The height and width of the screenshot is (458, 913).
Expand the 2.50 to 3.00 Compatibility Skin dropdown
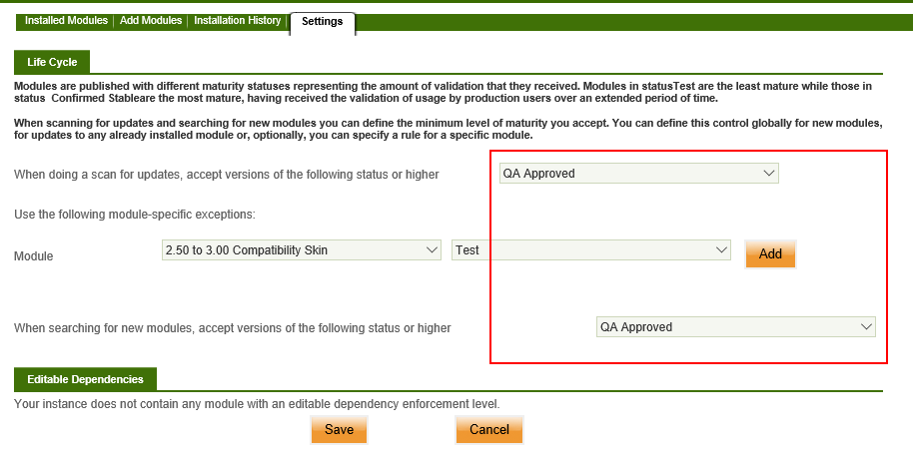pos(301,249)
